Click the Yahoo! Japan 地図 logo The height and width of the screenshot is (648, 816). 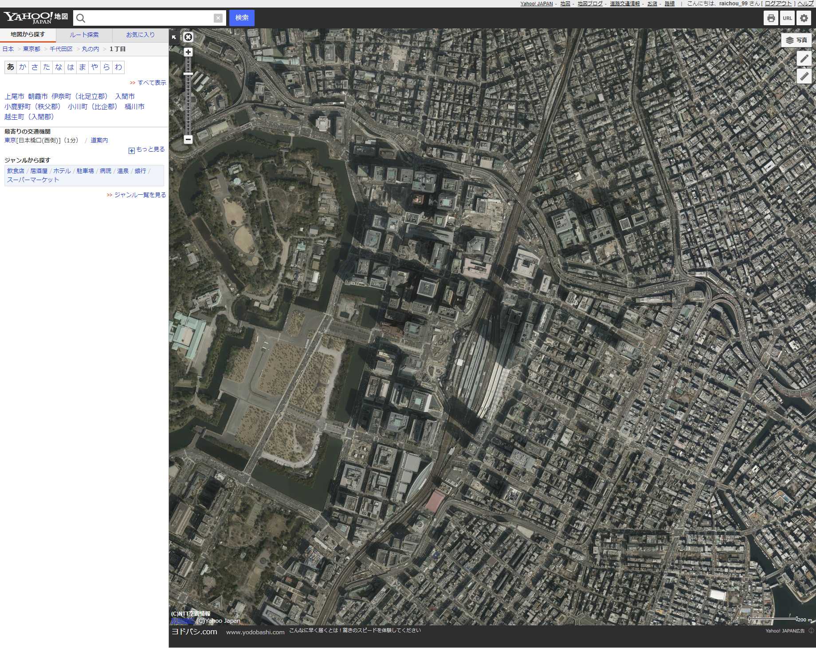click(35, 18)
